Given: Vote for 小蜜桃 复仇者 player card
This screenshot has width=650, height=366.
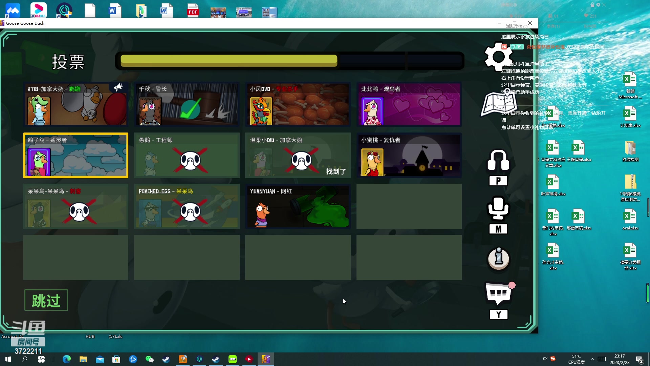Looking at the screenshot, I should (409, 155).
